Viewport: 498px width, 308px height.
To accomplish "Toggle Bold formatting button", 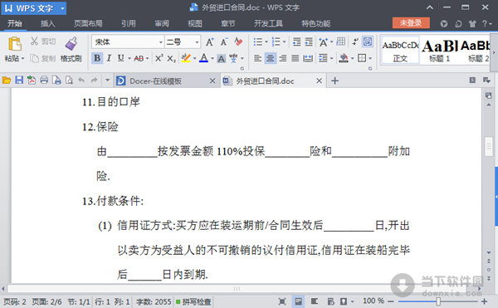I will tap(97, 58).
